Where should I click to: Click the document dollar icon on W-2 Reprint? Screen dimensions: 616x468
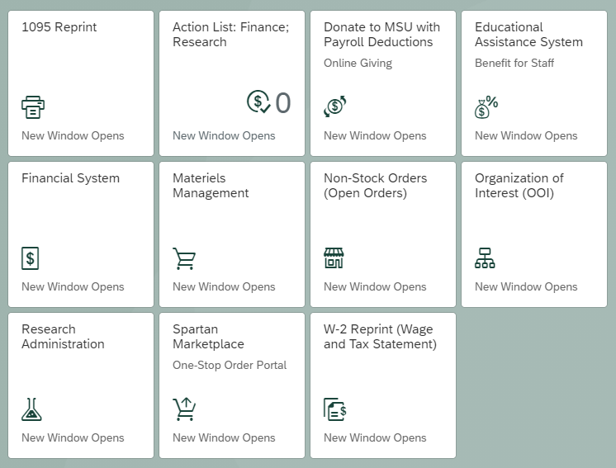pyautogui.click(x=334, y=409)
